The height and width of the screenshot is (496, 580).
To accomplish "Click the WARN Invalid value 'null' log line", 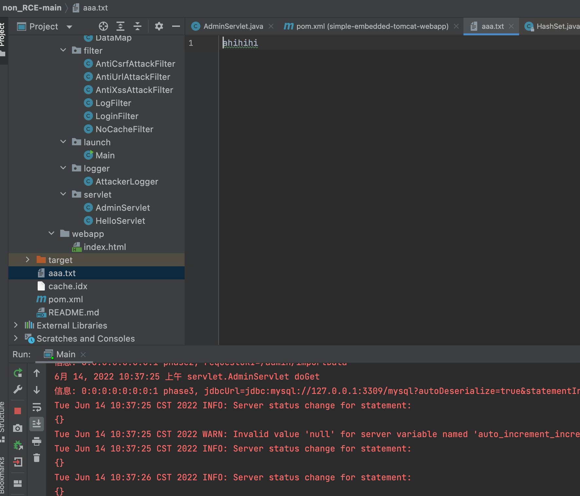I will pos(317,434).
